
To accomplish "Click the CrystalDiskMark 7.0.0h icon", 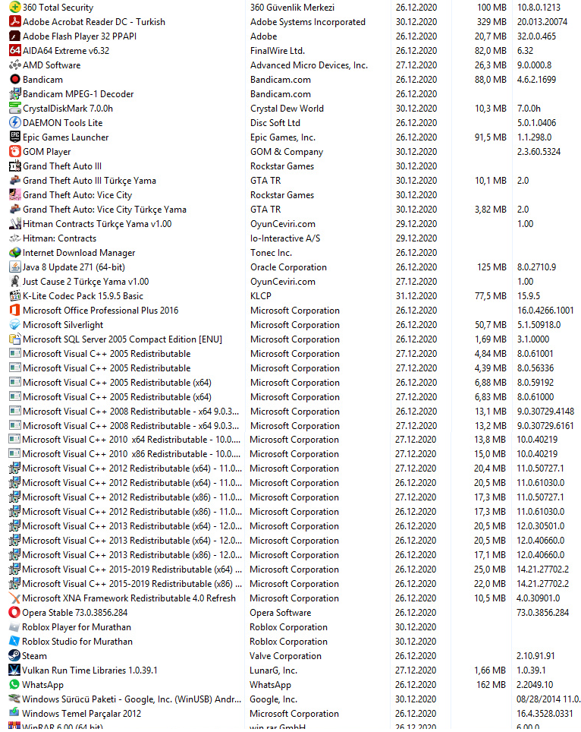I will point(15,109).
